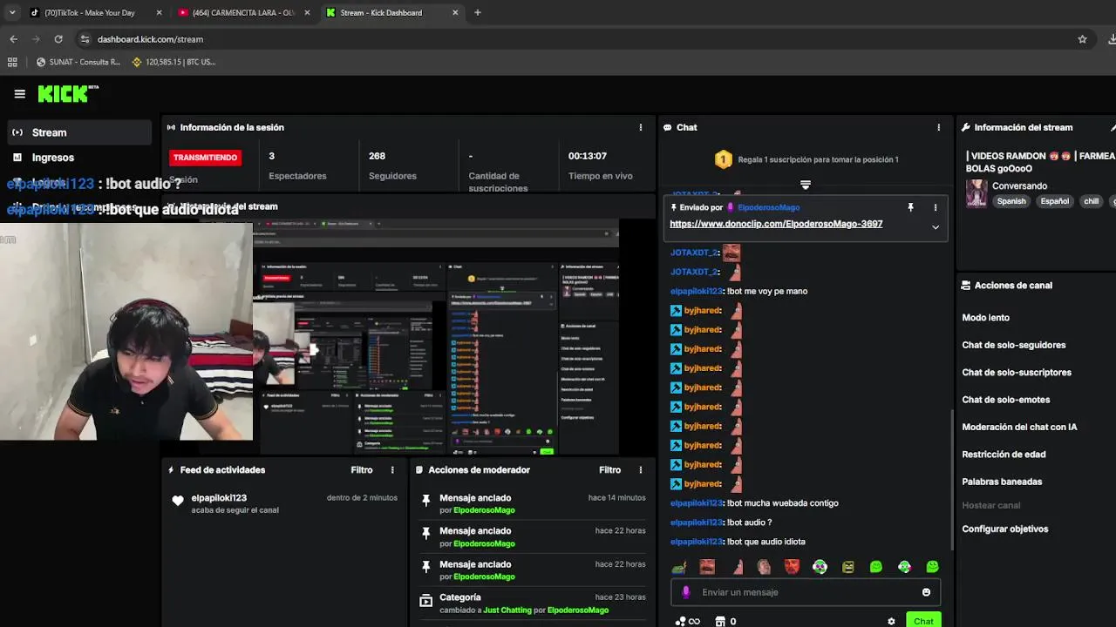Open Chat panel three-dot options menu
Screen dimensions: 1116x627
(939, 127)
